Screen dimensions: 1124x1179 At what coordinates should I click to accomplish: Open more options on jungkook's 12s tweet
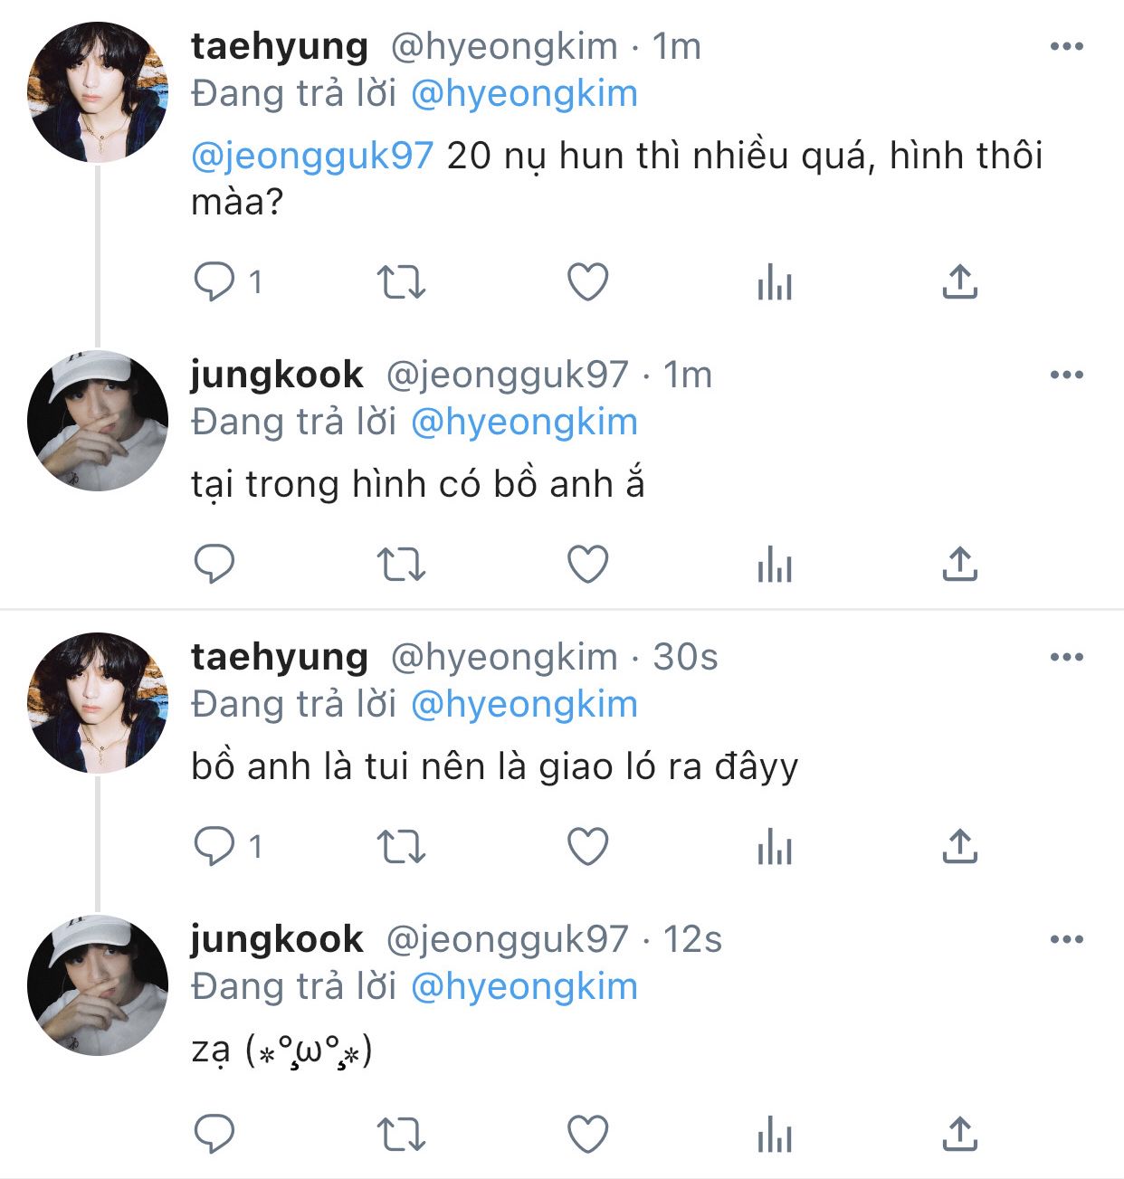tap(1066, 940)
